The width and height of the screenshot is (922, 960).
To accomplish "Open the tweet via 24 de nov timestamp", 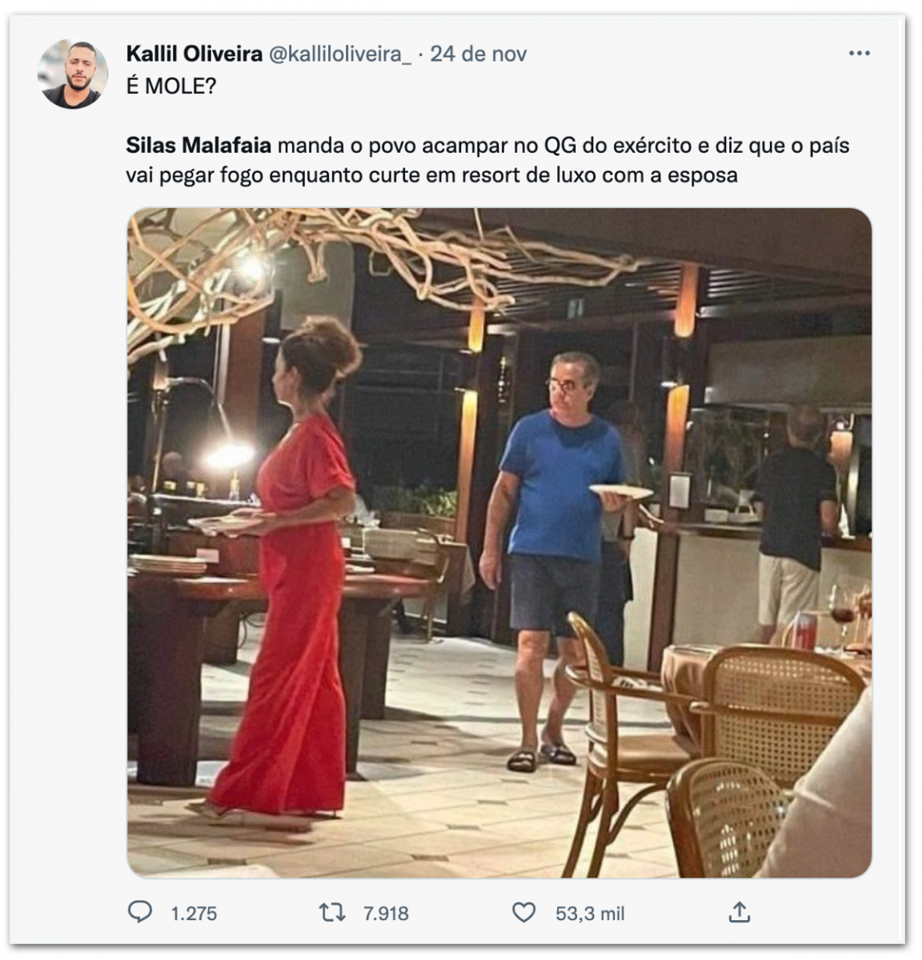I will pyautogui.click(x=479, y=54).
